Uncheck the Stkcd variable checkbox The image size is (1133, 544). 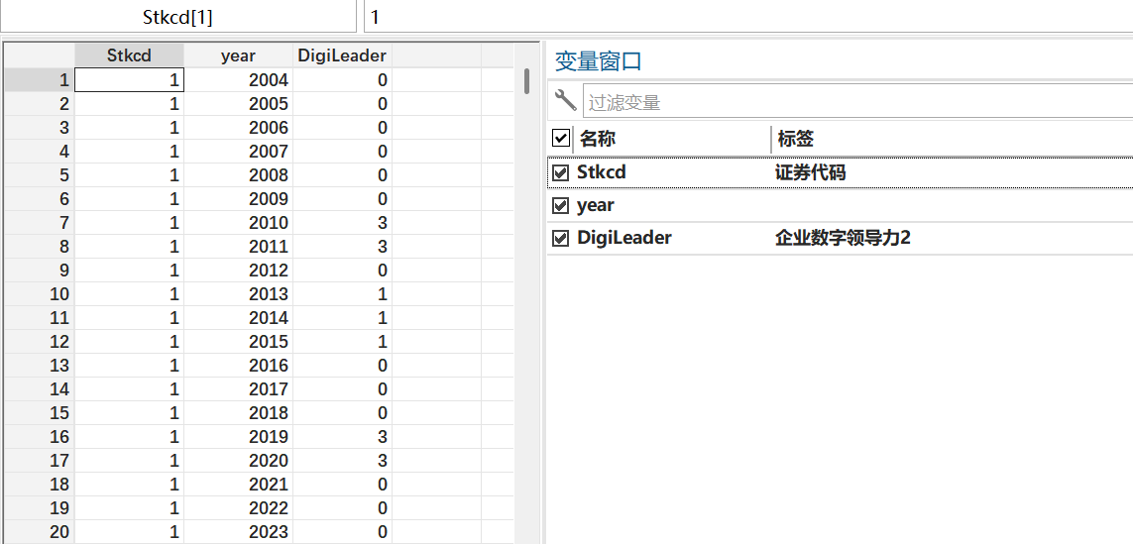560,172
